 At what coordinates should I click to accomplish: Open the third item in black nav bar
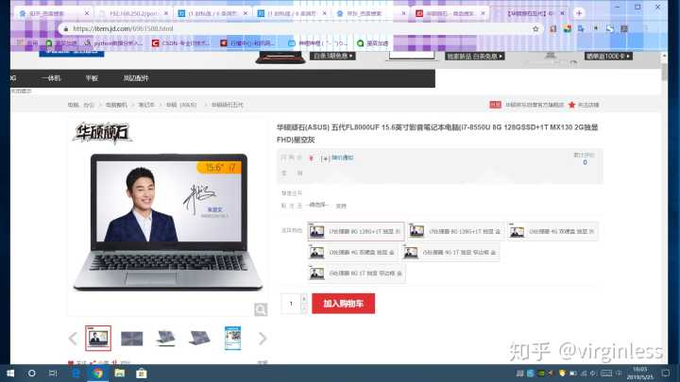136,78
